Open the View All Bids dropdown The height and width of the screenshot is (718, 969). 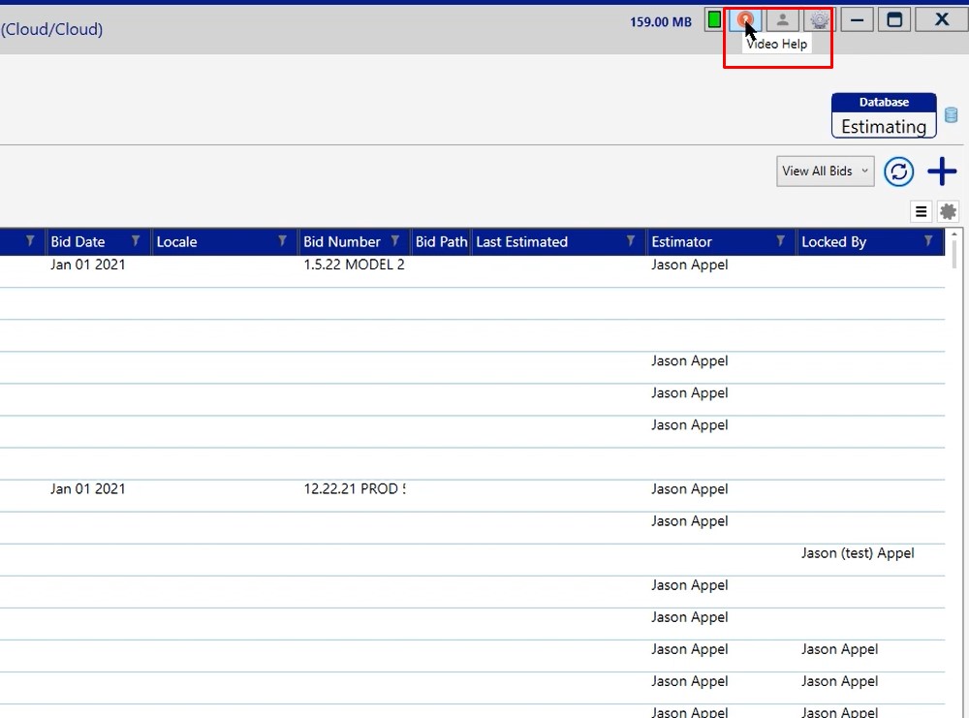point(825,172)
